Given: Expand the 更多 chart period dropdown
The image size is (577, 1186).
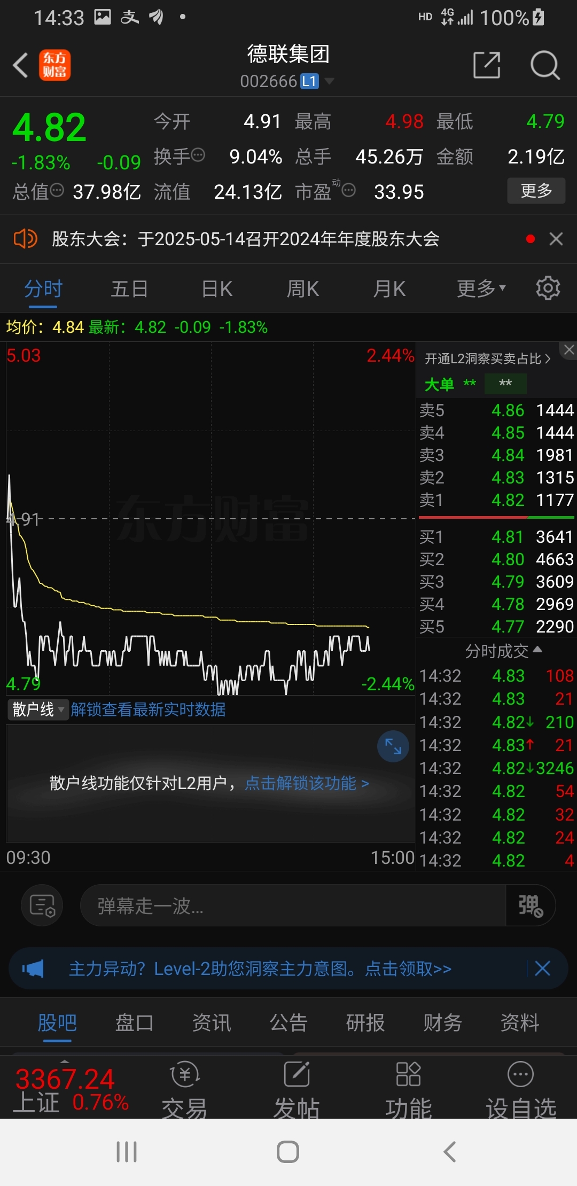Looking at the screenshot, I should (x=481, y=289).
